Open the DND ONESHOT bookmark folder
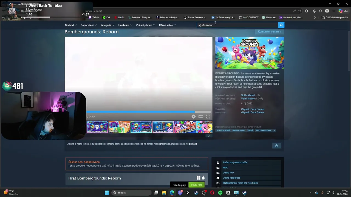This screenshot has height=197, width=351. [249, 18]
